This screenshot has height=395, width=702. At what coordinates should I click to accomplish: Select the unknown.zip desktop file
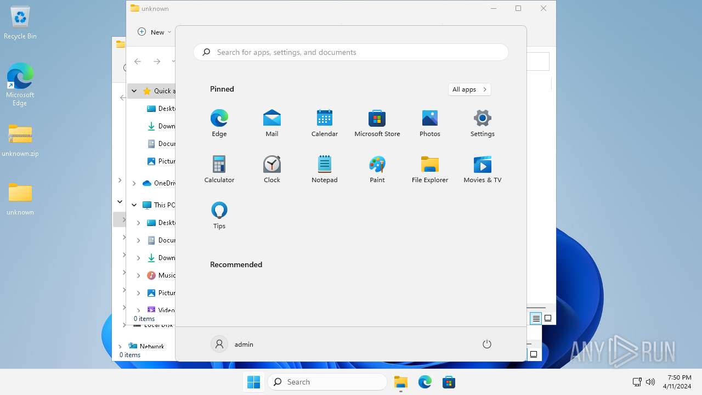click(x=20, y=140)
